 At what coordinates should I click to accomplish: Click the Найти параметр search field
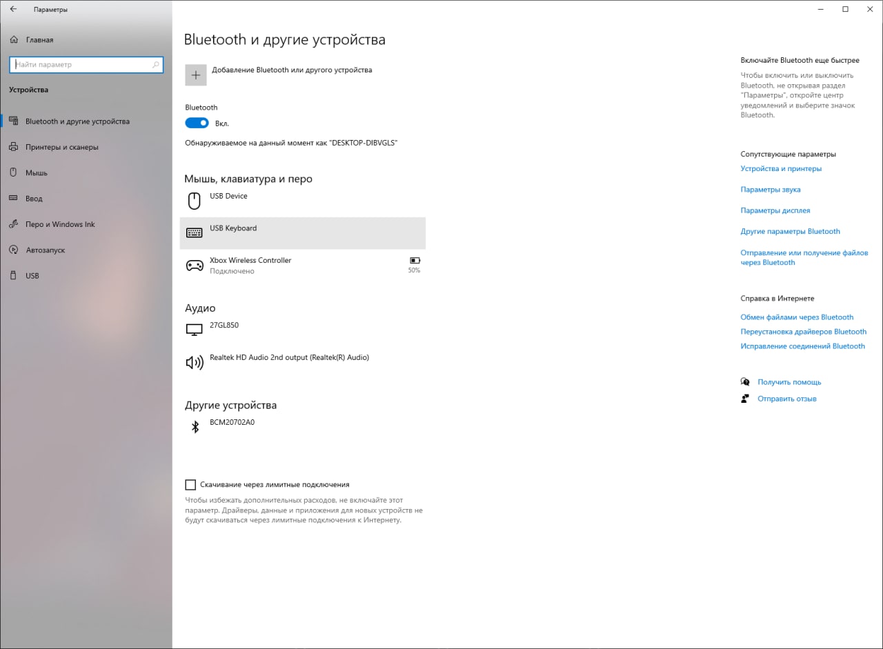click(x=86, y=64)
